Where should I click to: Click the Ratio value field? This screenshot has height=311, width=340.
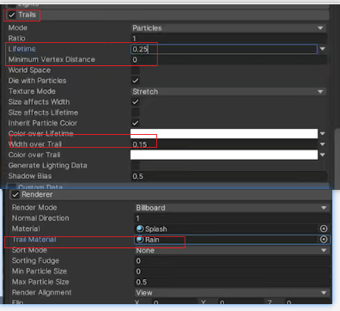coord(228,39)
